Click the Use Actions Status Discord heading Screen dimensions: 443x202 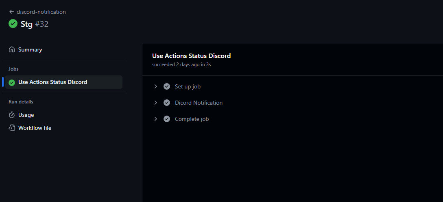[191, 56]
